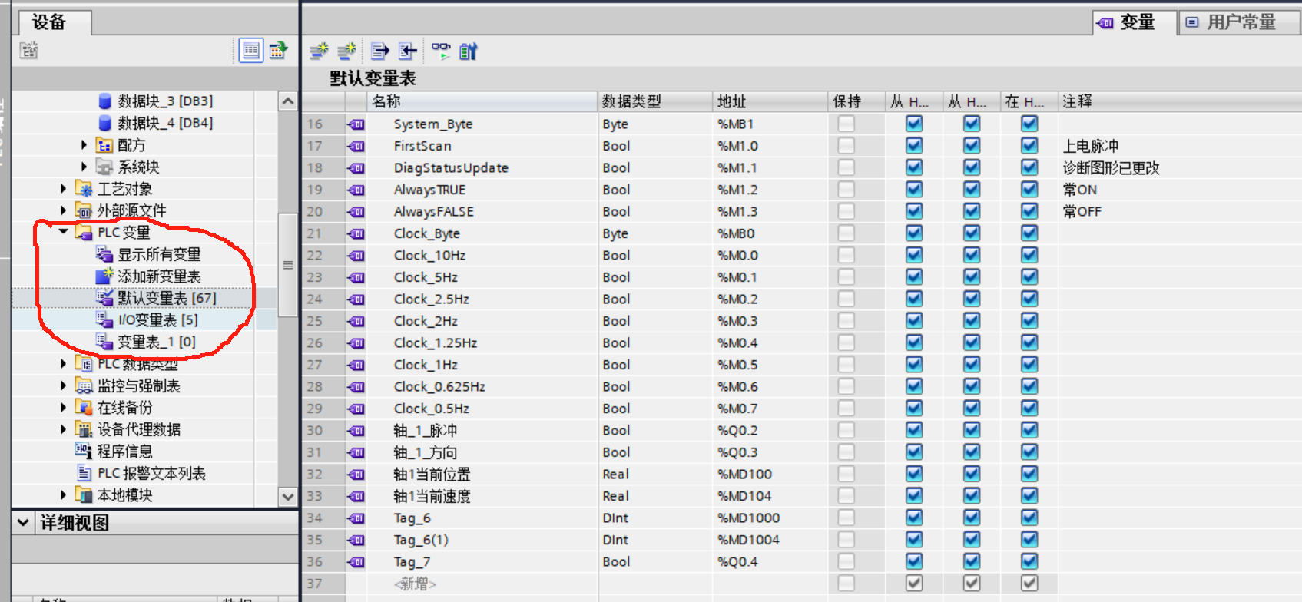Viewport: 1302px width, 602px height.
Task: Click the first insert row toolbar icon
Action: point(319,51)
